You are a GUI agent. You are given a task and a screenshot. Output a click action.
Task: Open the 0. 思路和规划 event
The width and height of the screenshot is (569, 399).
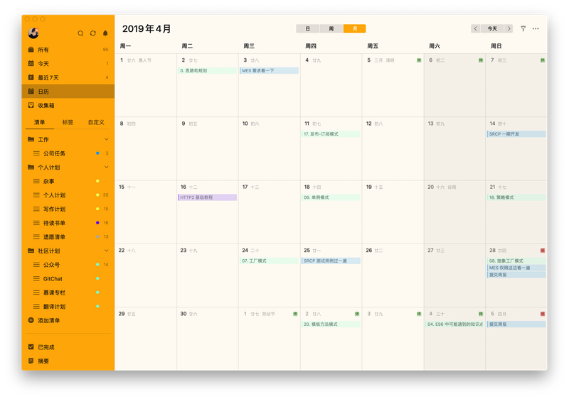click(x=207, y=70)
